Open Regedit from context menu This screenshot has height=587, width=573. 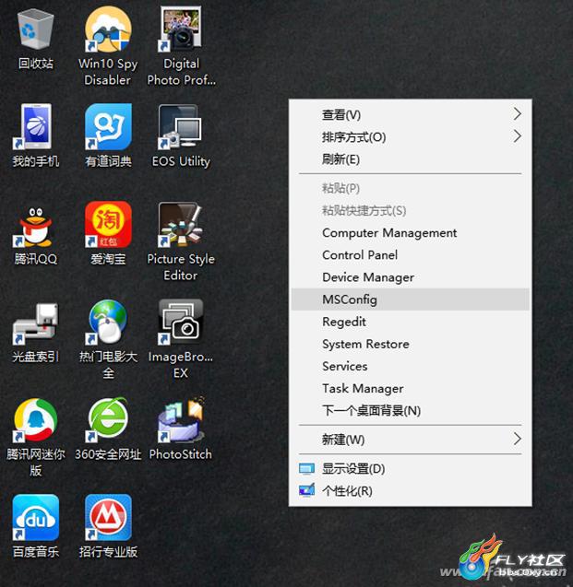point(410,322)
